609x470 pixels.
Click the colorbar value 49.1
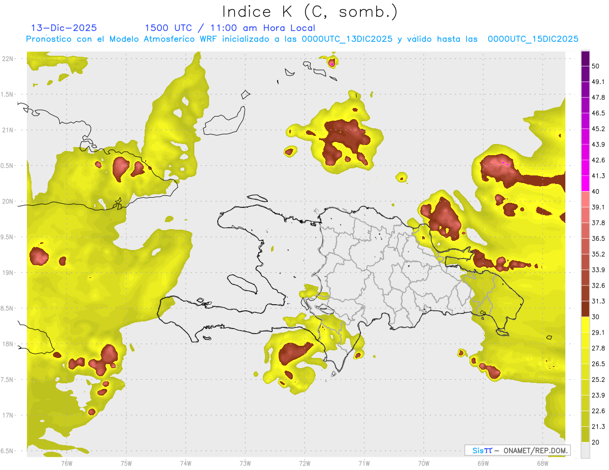(599, 82)
